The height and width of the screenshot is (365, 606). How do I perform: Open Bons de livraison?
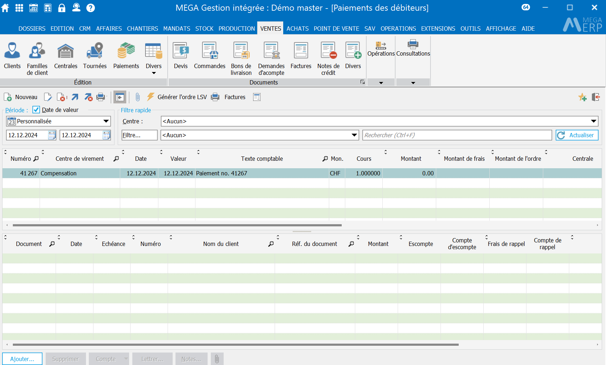[x=241, y=59]
